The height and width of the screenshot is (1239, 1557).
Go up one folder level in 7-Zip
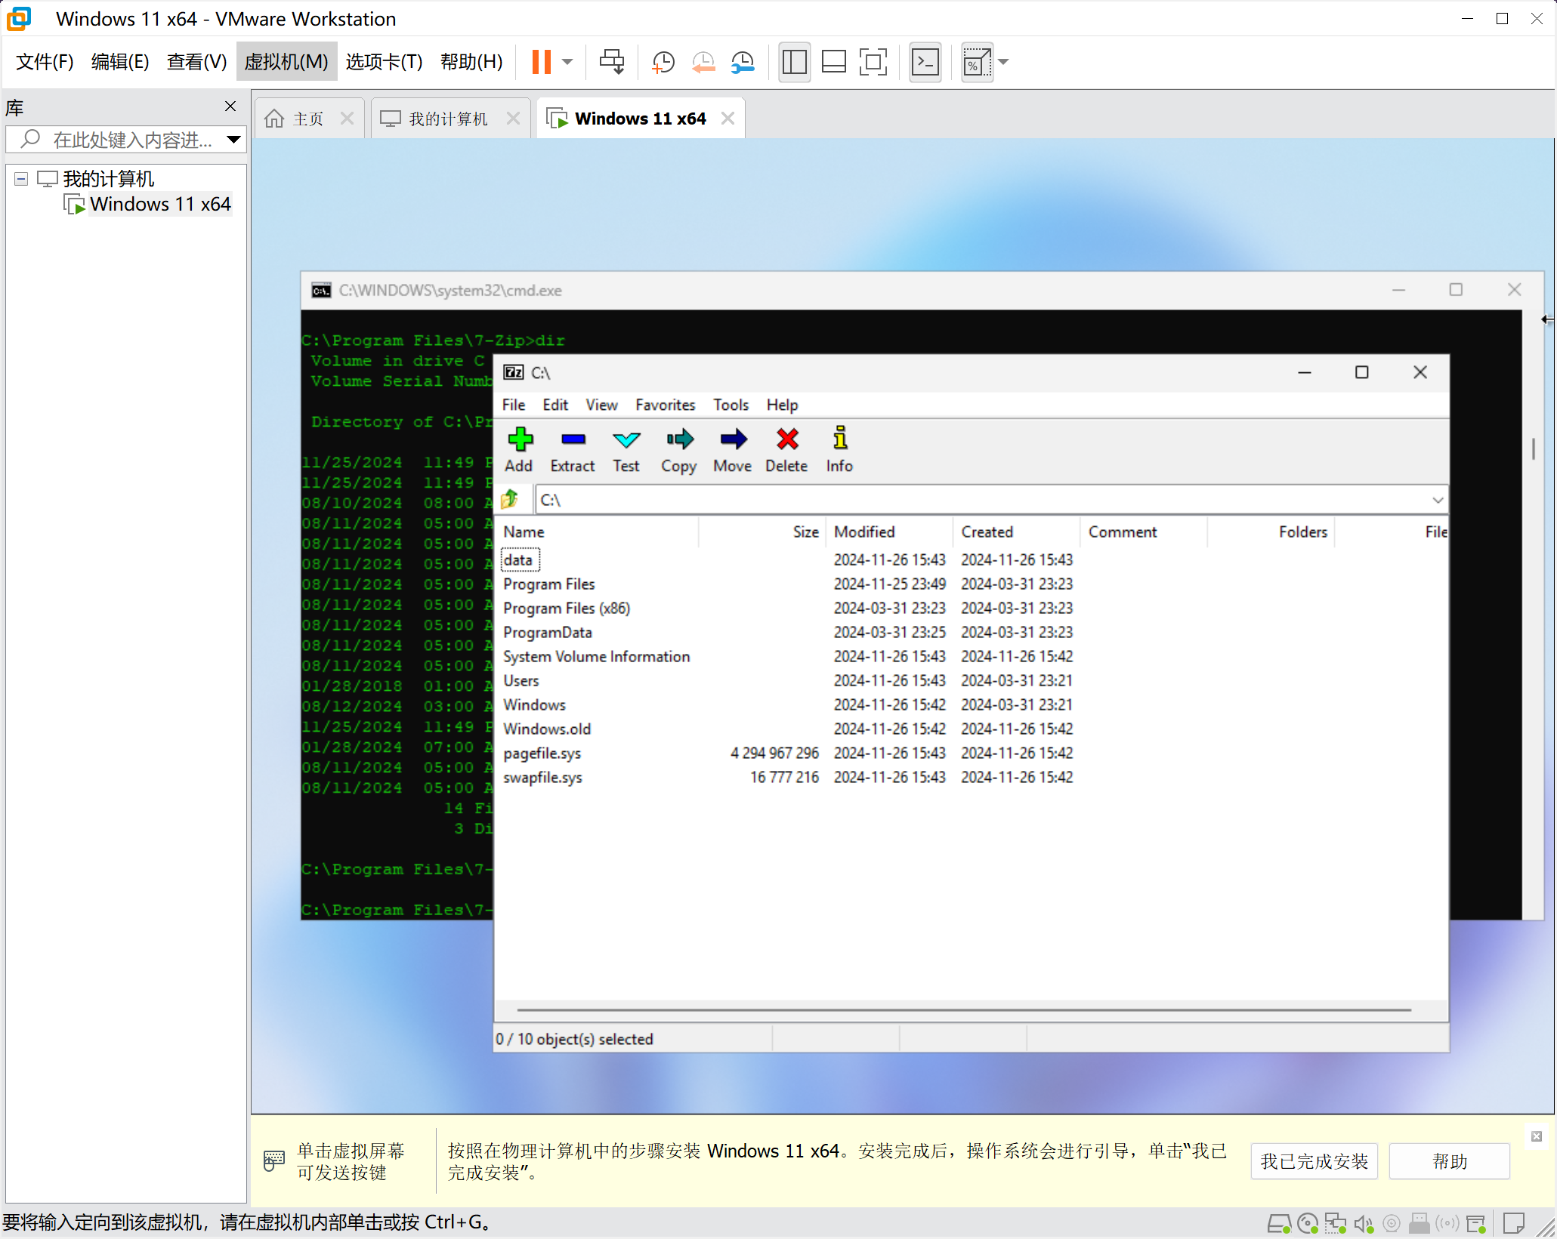510,499
